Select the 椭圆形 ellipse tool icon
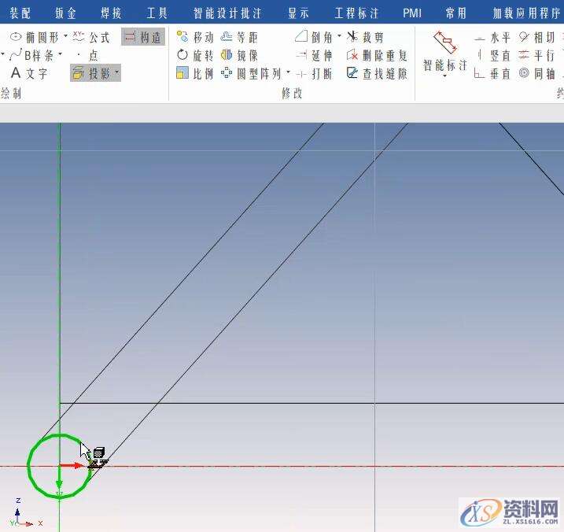This screenshot has height=532, width=564. pos(16,37)
